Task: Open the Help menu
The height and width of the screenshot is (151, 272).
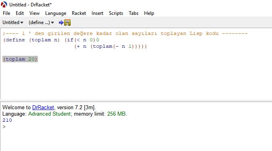Action: coord(149,13)
